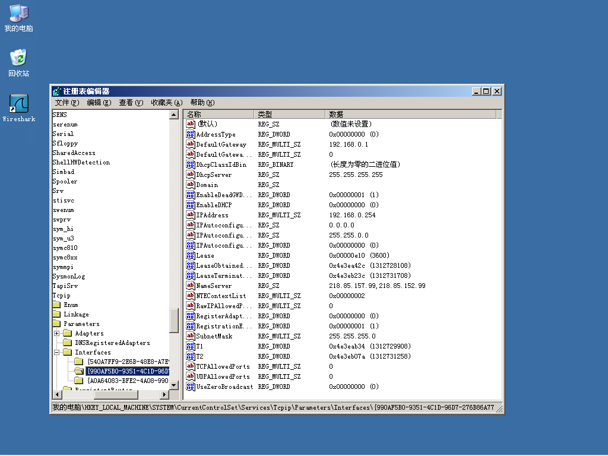
Task: Select the NTEContextList value icon
Action: point(191,296)
